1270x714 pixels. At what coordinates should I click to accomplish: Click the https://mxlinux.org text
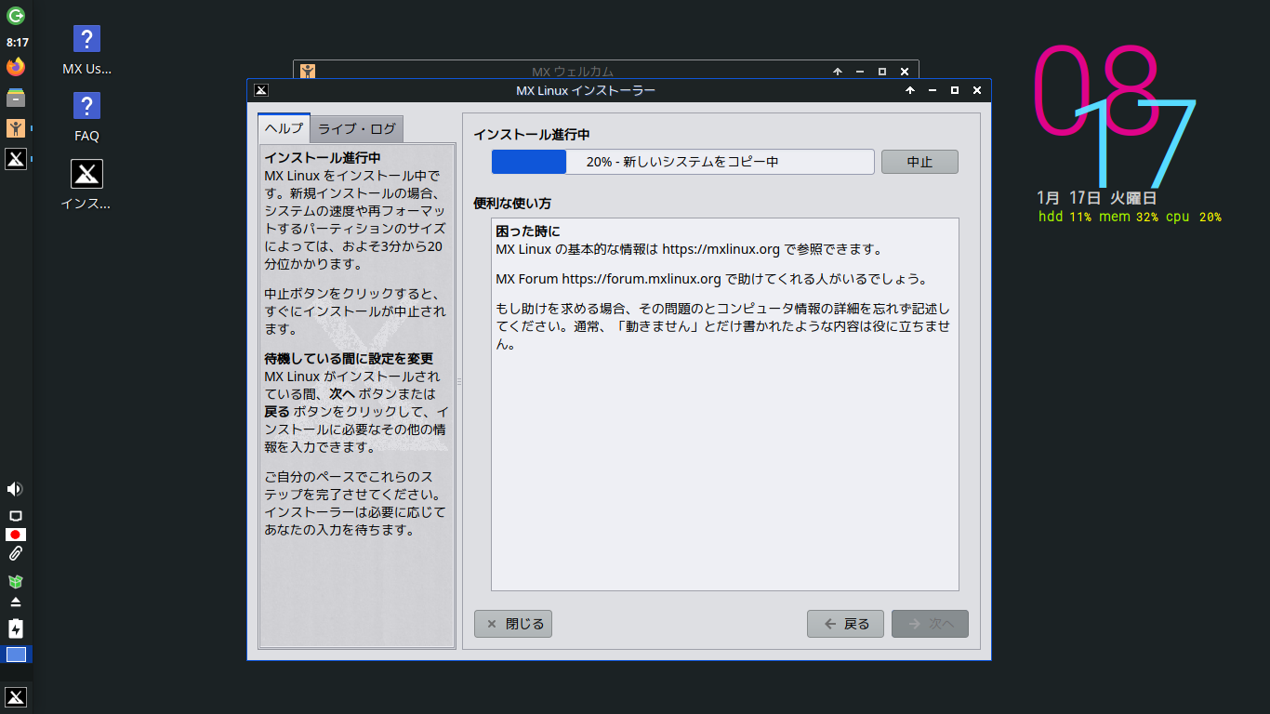click(721, 249)
